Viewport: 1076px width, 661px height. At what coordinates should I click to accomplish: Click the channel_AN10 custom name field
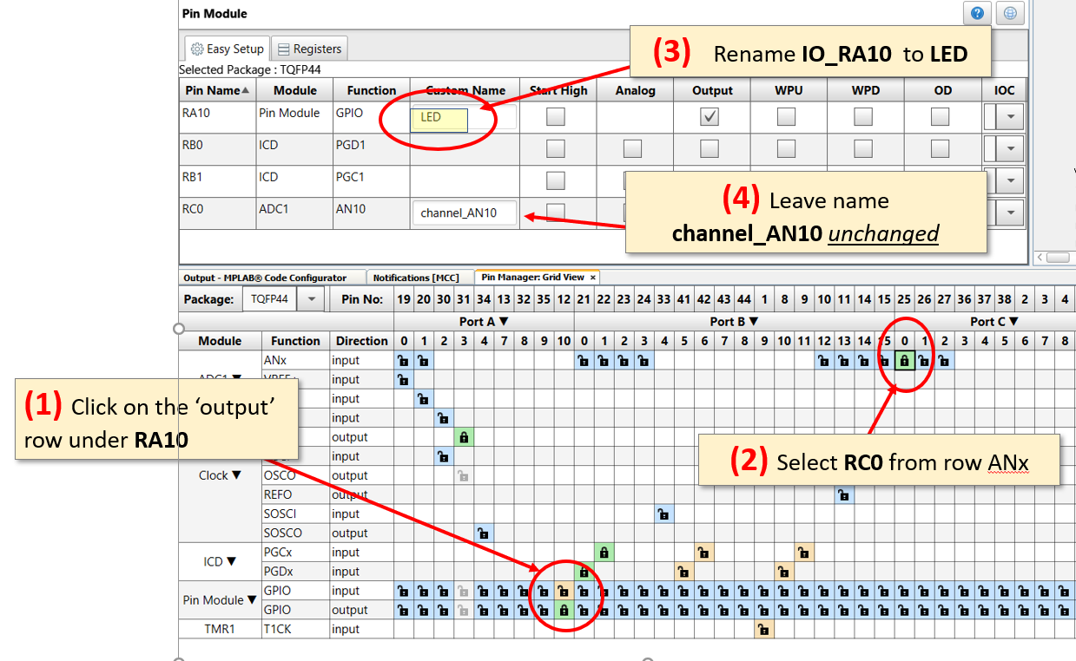464,213
